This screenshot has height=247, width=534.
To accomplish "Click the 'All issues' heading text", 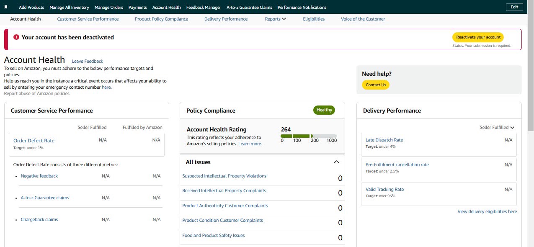I will pyautogui.click(x=198, y=162).
